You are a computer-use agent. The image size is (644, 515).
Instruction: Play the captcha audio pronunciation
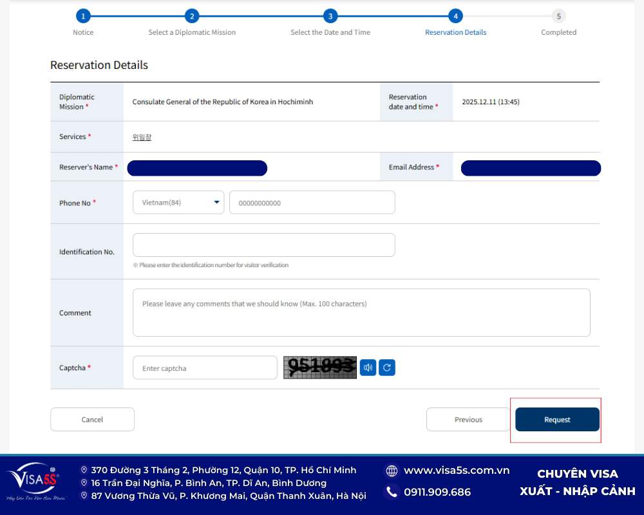click(x=368, y=368)
